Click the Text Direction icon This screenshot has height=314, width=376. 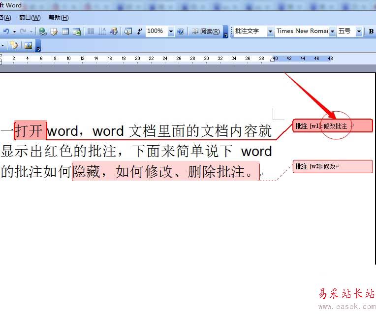[102, 31]
